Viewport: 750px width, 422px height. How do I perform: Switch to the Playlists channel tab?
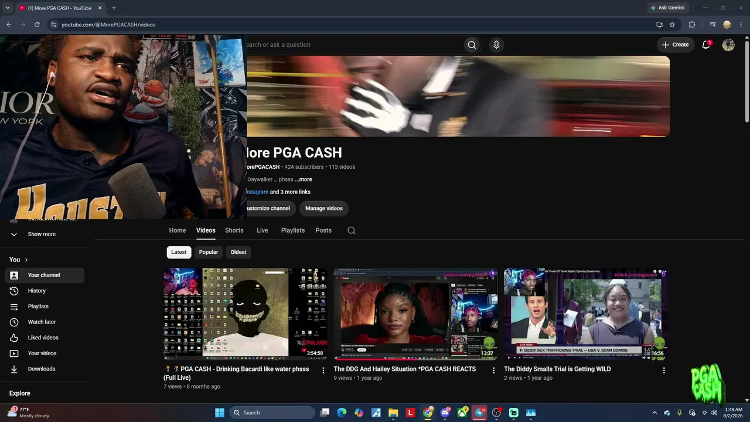coord(293,230)
